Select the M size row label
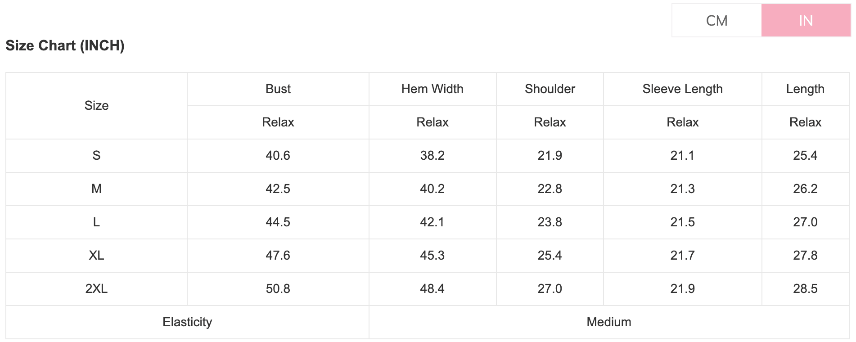Viewport: 856px width, 342px height. [96, 189]
